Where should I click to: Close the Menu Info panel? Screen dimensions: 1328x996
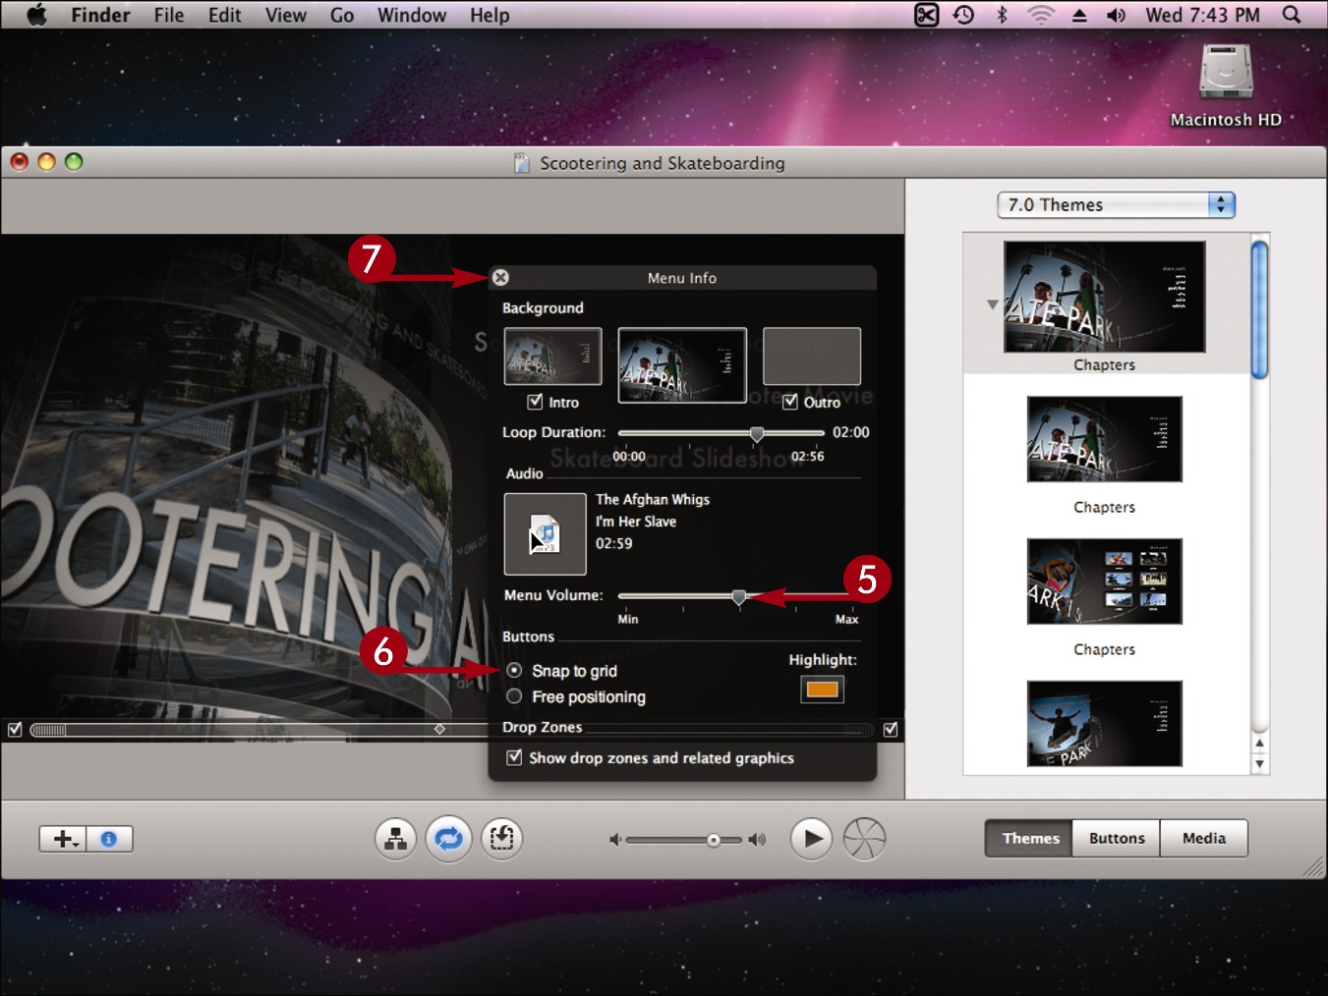click(500, 278)
